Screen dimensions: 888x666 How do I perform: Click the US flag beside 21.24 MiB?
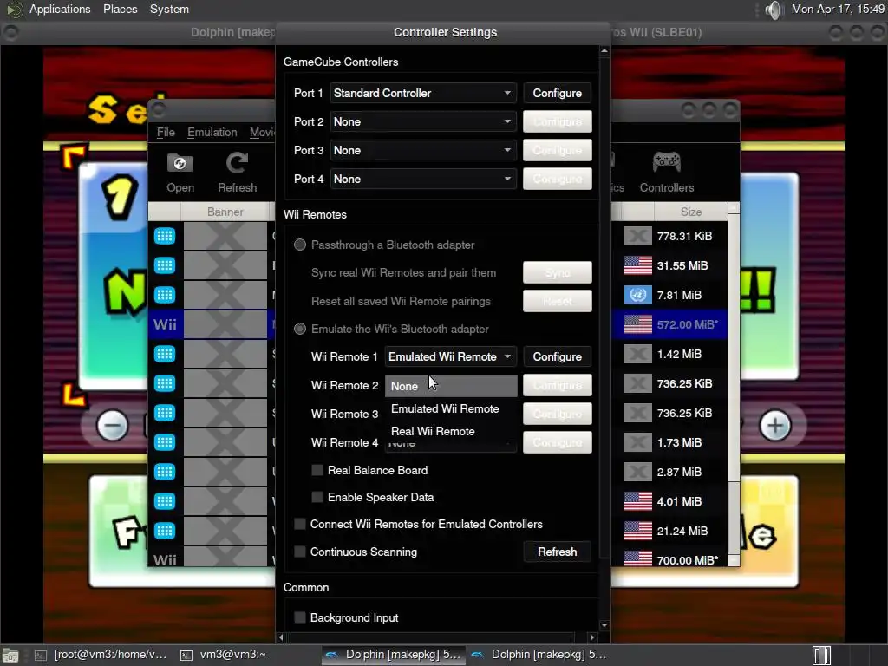637,531
